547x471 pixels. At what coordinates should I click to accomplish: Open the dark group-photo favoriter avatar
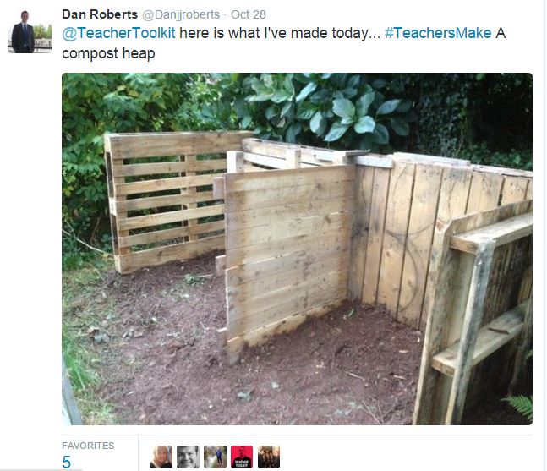click(x=269, y=457)
